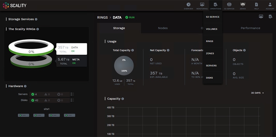Click third server icon under site1
The height and width of the screenshot is (137, 276).
(54, 115)
